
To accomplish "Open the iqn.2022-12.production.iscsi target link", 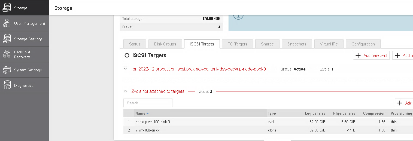I will (x=199, y=69).
